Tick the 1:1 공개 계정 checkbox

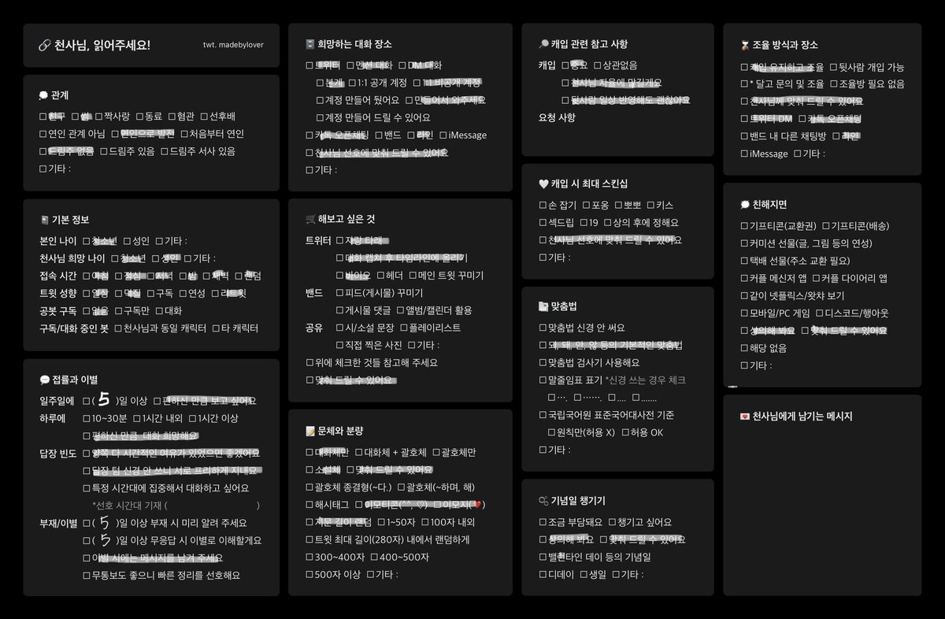coord(350,83)
